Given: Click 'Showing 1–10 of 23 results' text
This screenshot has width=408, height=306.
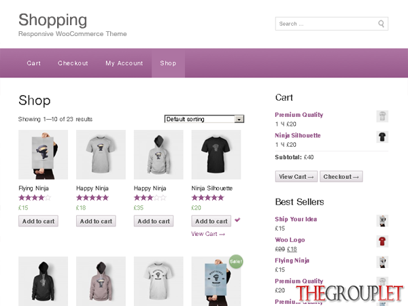Looking at the screenshot, I should point(55,119).
